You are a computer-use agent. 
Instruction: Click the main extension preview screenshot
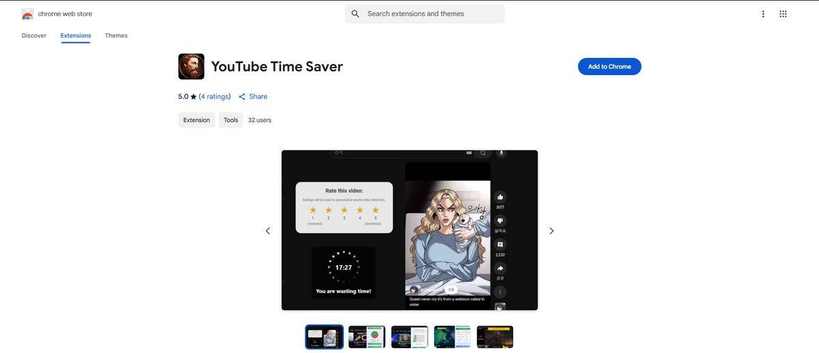click(x=409, y=230)
